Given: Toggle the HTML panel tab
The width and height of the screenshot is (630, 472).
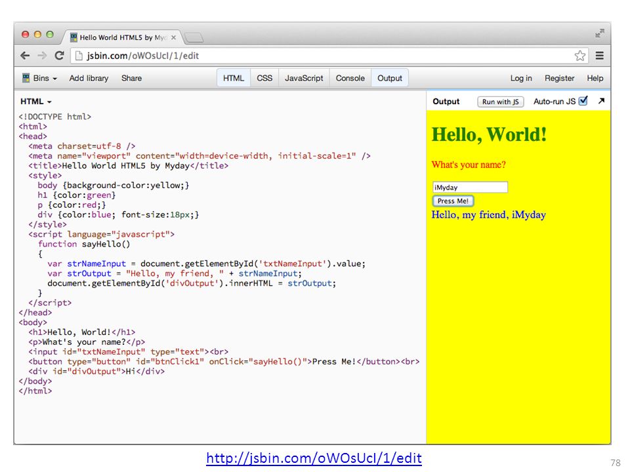Looking at the screenshot, I should [x=234, y=78].
